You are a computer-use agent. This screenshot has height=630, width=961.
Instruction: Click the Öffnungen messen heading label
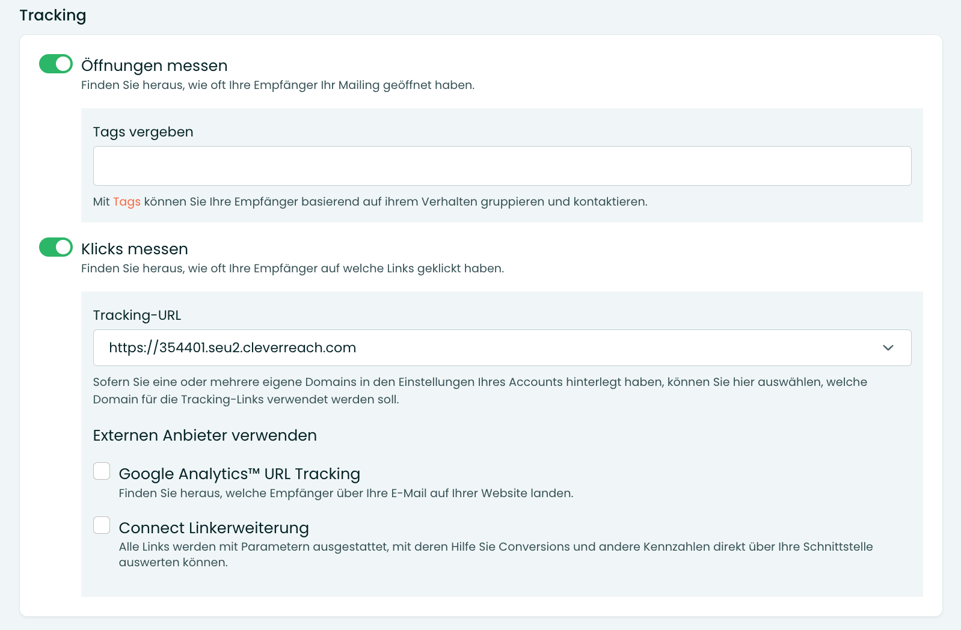[x=154, y=66]
